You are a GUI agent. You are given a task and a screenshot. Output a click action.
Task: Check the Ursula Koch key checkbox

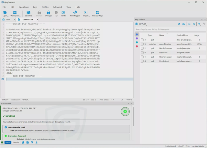(x=142, y=61)
